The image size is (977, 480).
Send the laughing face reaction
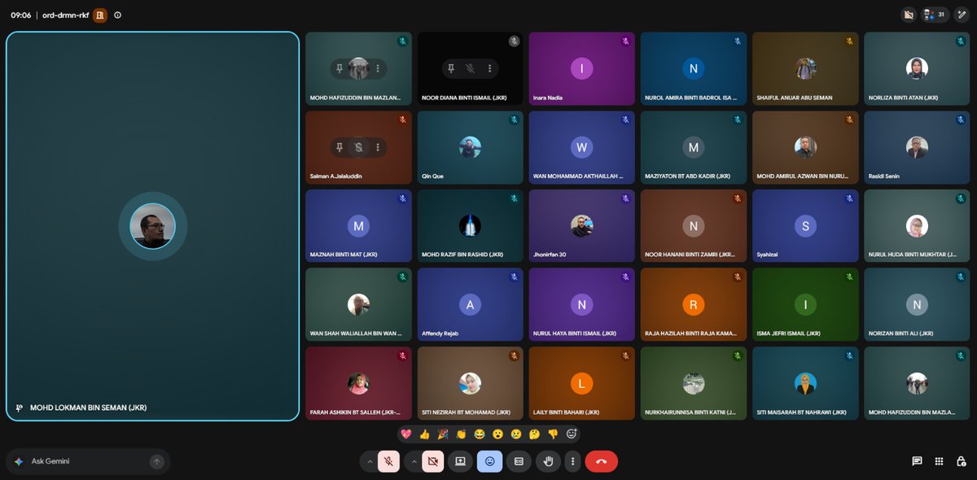tap(480, 434)
